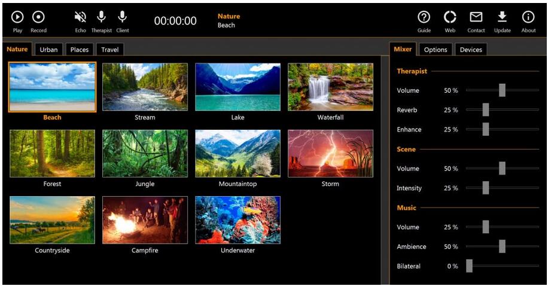Toggle the Client microphone

tap(122, 18)
